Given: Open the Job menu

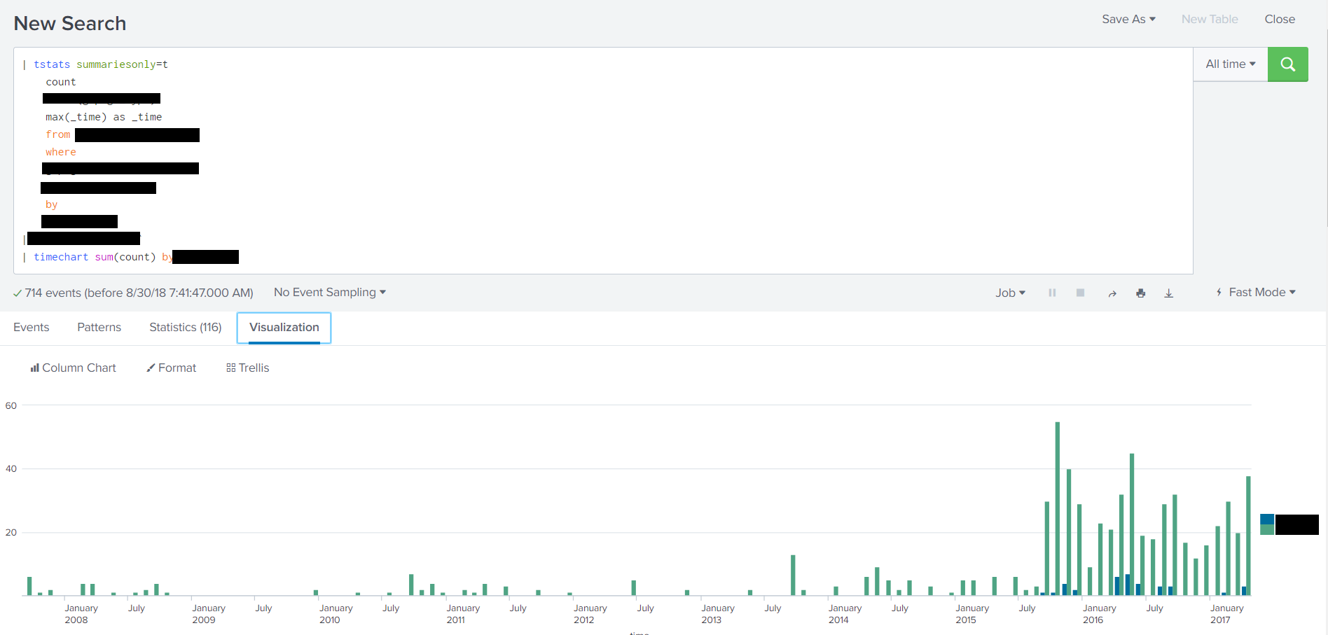Looking at the screenshot, I should [1009, 293].
